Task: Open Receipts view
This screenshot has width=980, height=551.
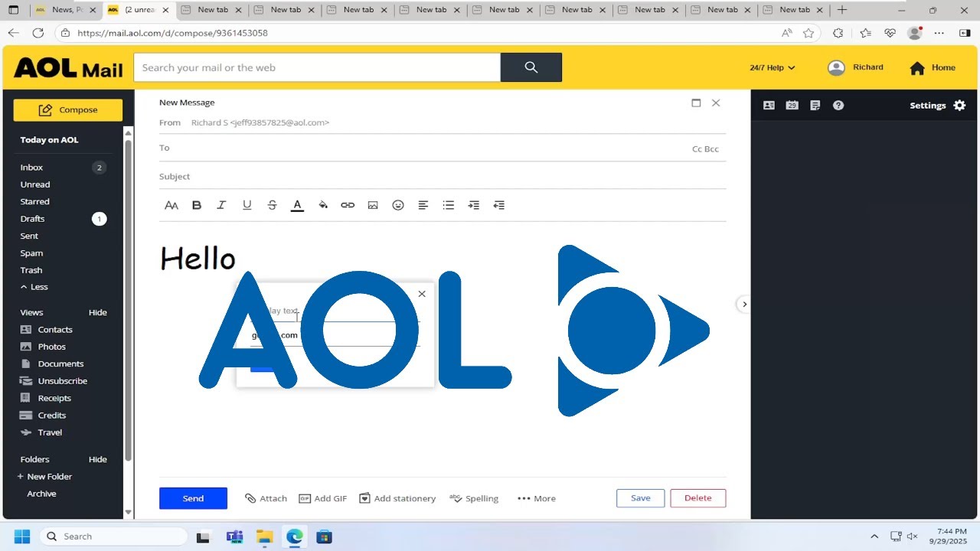Action: coord(45,398)
